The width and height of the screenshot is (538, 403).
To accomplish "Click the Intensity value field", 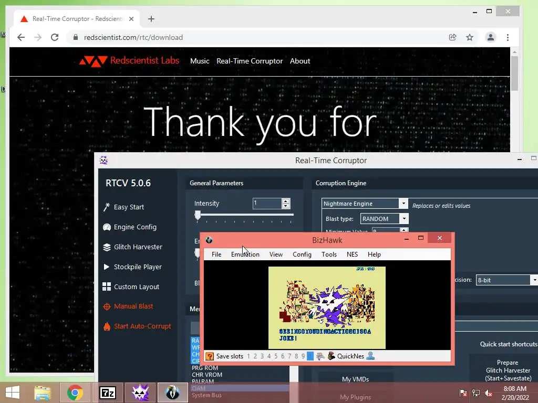I will 267,203.
